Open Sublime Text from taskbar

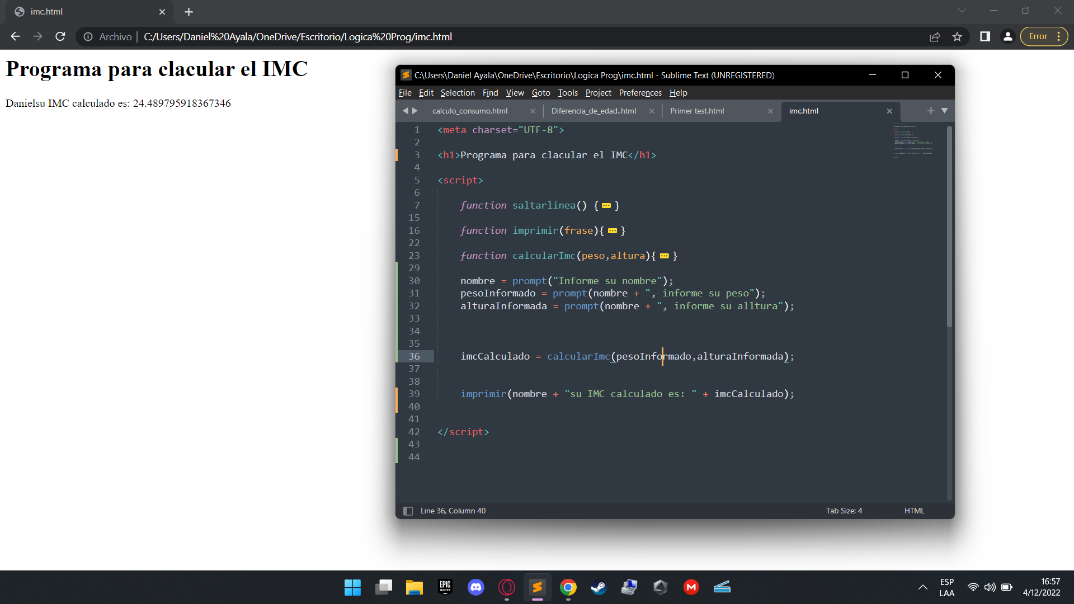coord(538,587)
